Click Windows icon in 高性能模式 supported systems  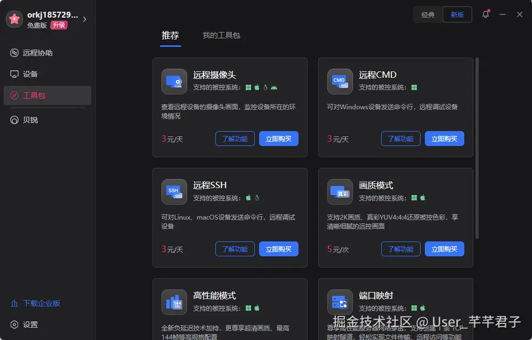coord(248,308)
